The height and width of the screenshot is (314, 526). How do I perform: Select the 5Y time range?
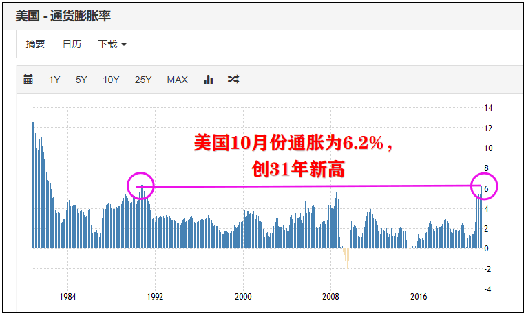tap(81, 80)
